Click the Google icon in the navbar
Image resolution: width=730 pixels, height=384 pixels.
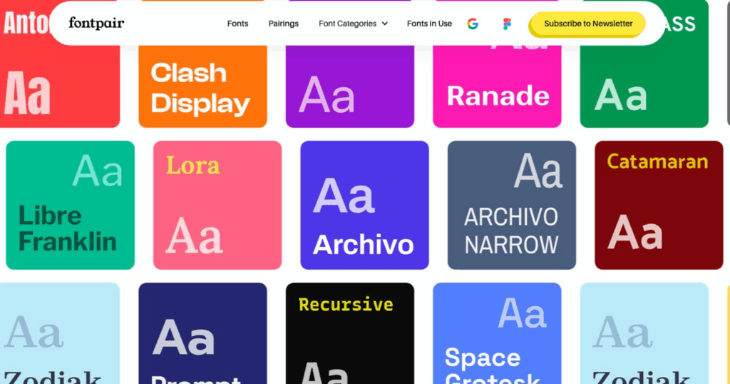(x=473, y=24)
